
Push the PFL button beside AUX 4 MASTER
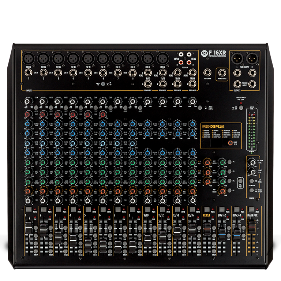[x=229, y=190]
